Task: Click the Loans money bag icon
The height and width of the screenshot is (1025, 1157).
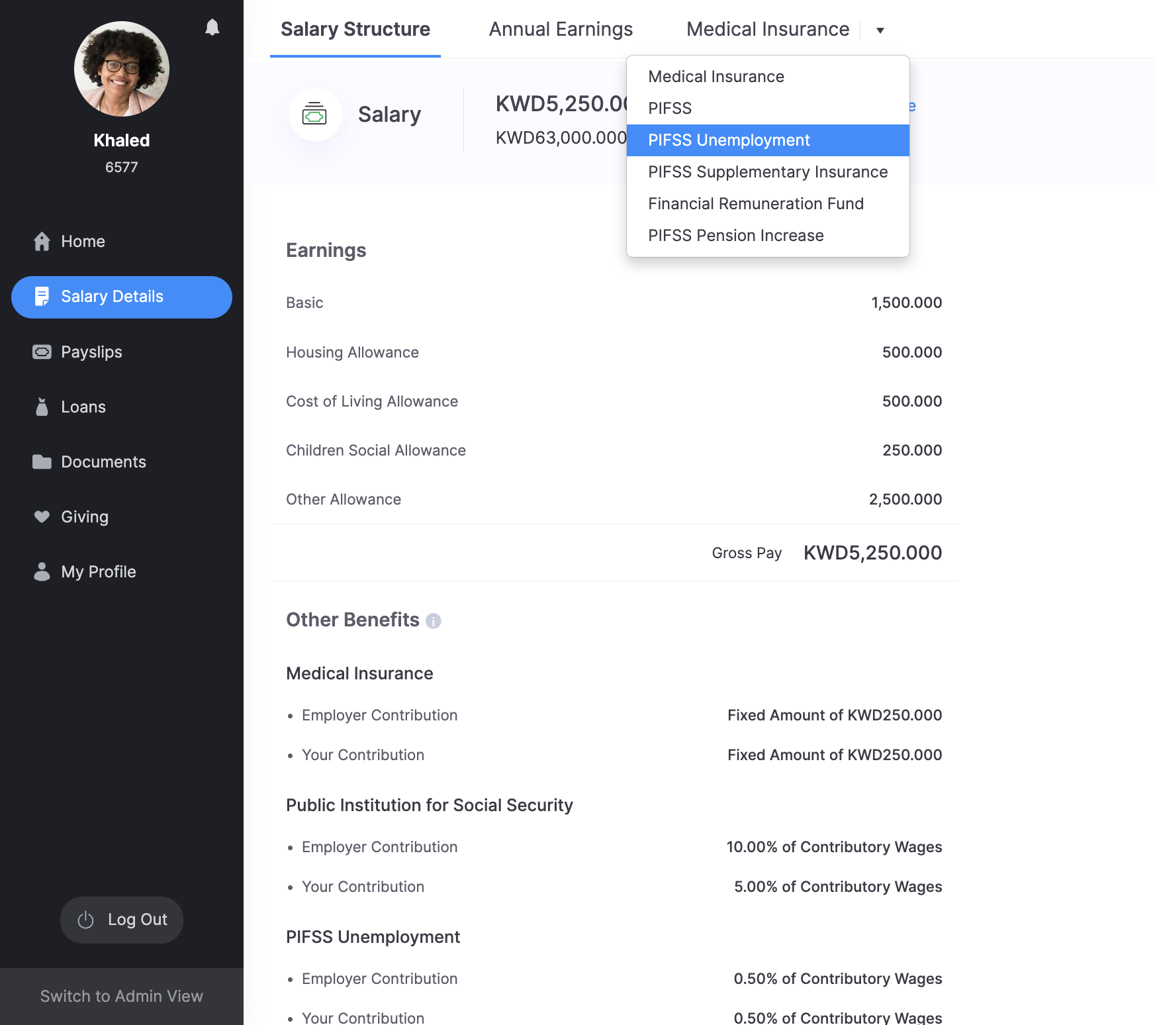Action: pyautogui.click(x=42, y=407)
